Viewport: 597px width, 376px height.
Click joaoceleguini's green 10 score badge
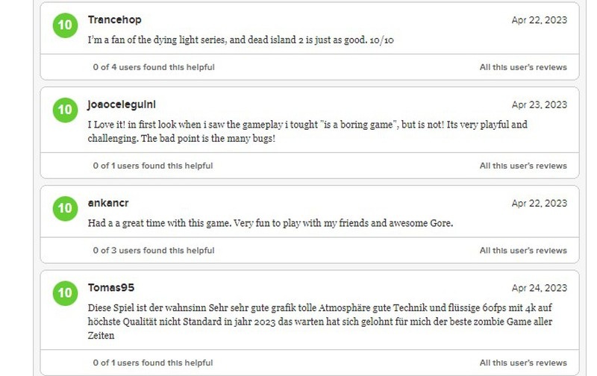[x=65, y=110]
